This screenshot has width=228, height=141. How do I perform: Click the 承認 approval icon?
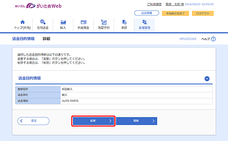tap(124, 22)
